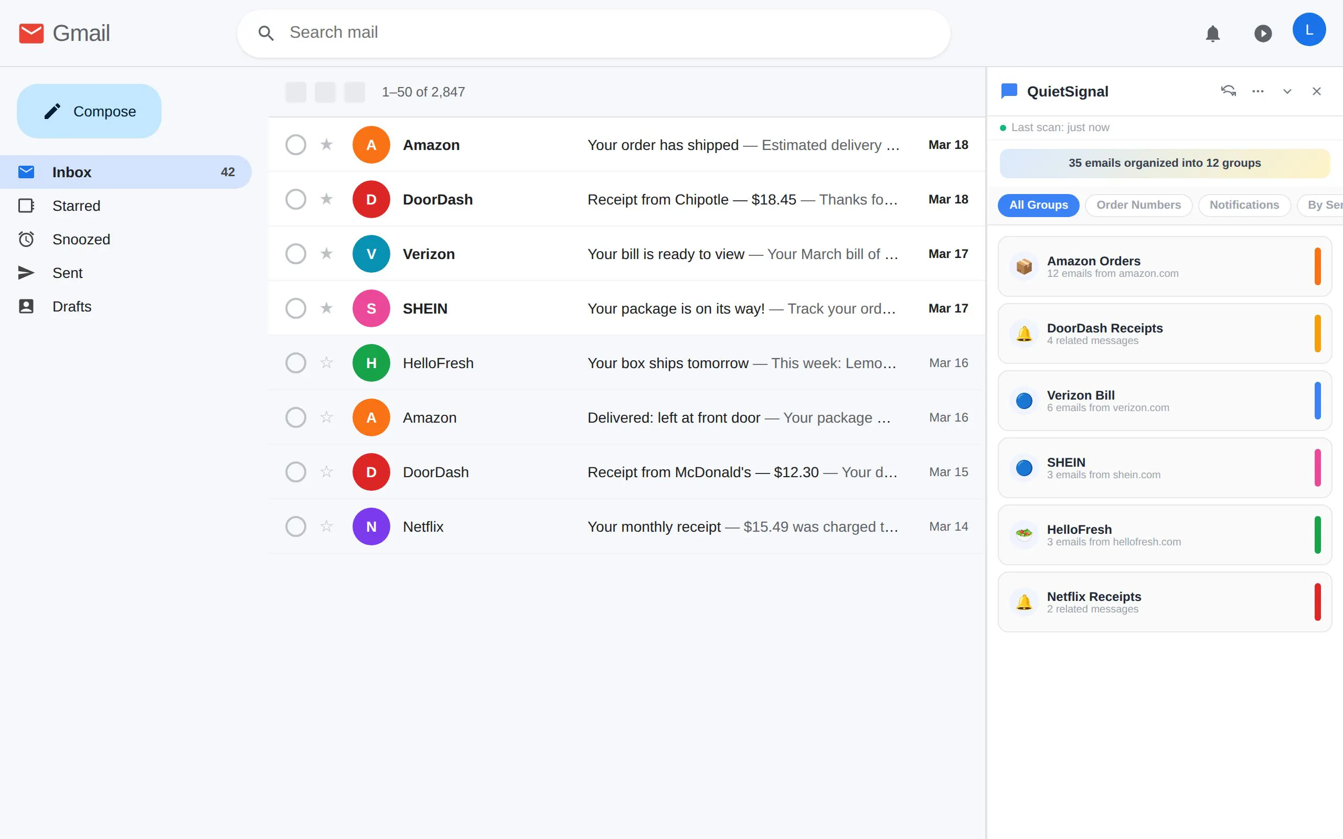The height and width of the screenshot is (839, 1343).
Task: Open the Amazon Delivered left at front door email
Action: pyautogui.click(x=626, y=417)
